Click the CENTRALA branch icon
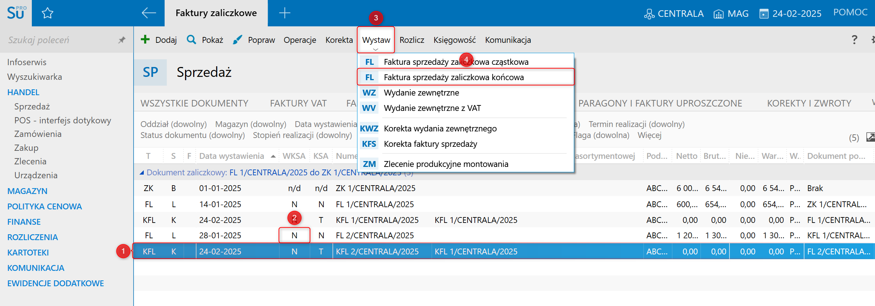This screenshot has height=306, width=875. pyautogui.click(x=649, y=14)
